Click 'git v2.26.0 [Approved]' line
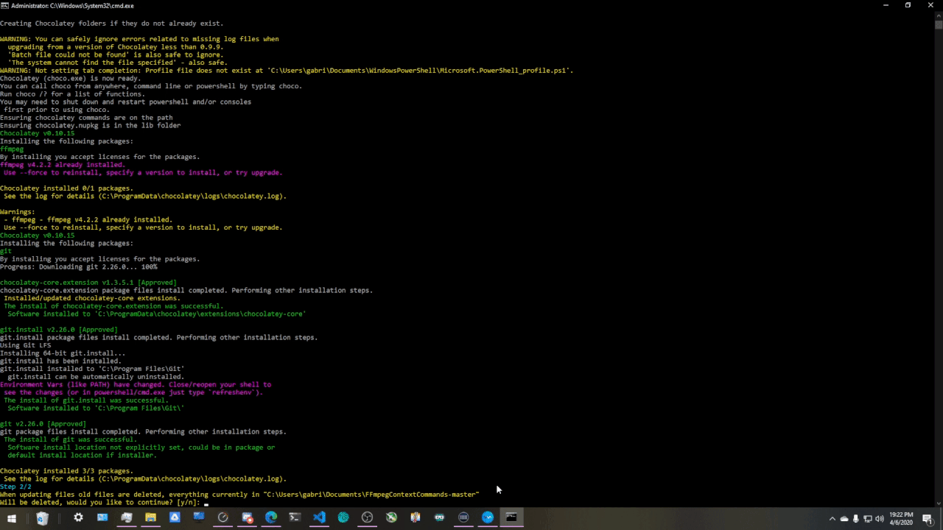The width and height of the screenshot is (943, 530). [x=43, y=424]
